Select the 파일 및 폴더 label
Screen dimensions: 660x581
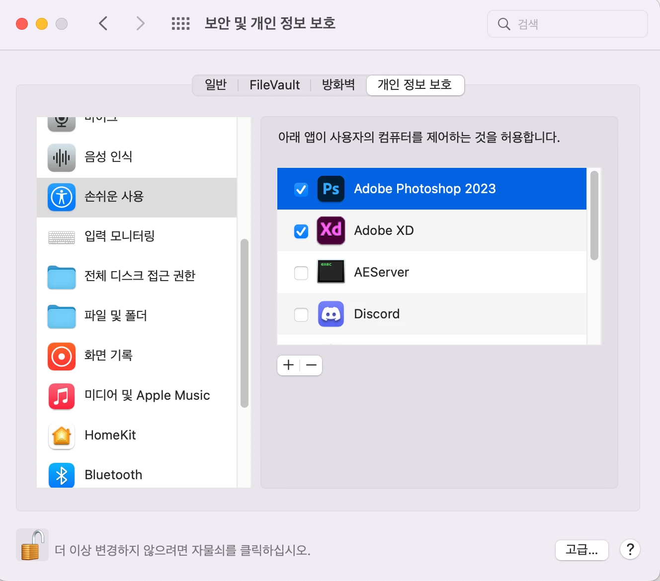(x=116, y=315)
